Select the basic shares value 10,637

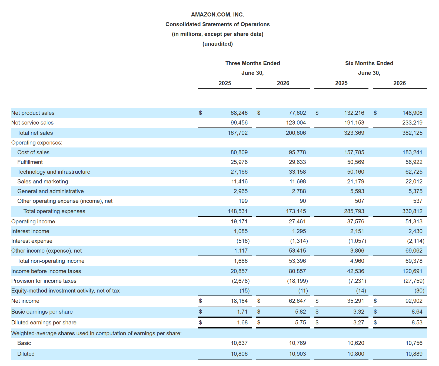(x=239, y=343)
